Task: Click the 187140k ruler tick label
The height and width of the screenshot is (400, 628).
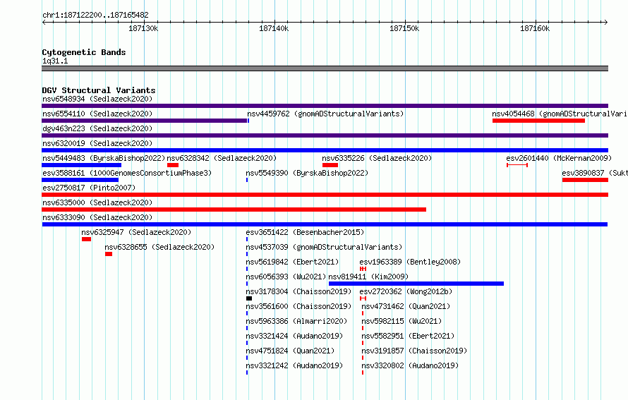Action: pos(274,28)
